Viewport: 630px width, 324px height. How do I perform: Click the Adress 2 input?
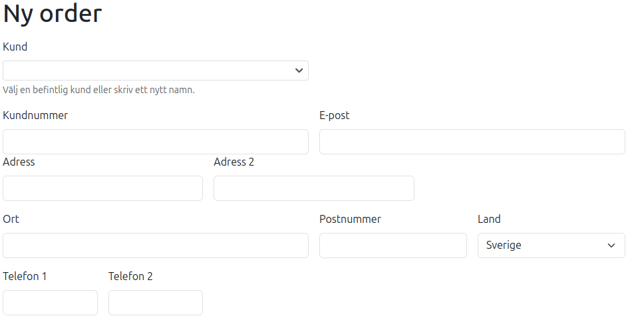pyautogui.click(x=314, y=188)
